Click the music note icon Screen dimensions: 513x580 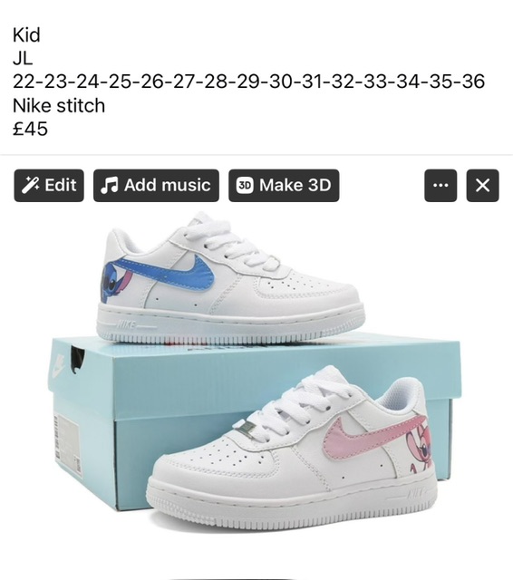110,185
